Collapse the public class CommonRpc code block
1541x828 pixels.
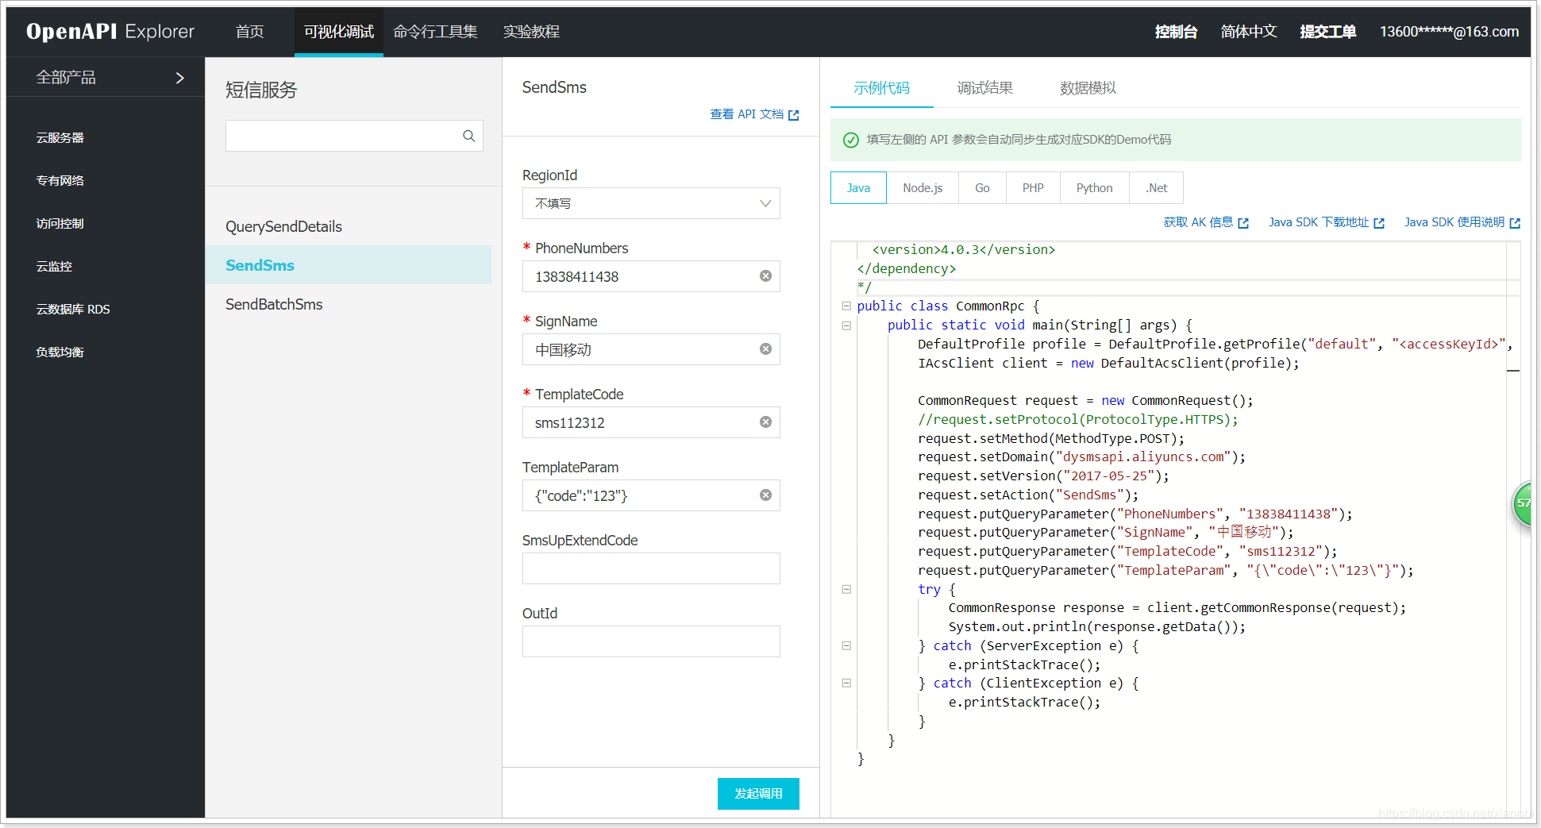[x=846, y=306]
